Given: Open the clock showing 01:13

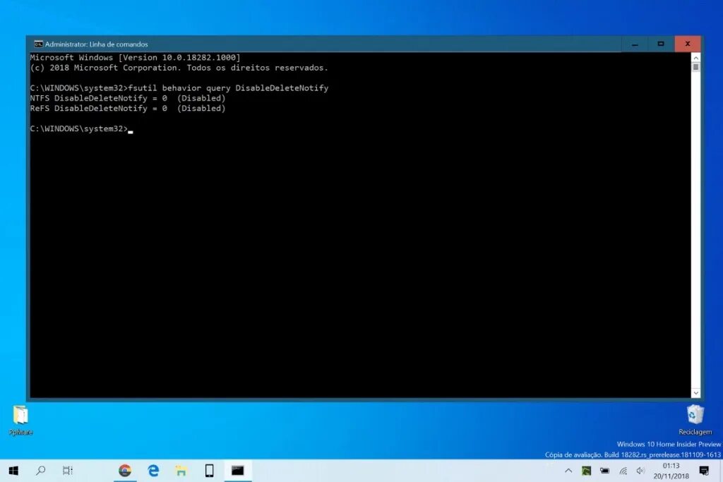Looking at the screenshot, I should 671,470.
